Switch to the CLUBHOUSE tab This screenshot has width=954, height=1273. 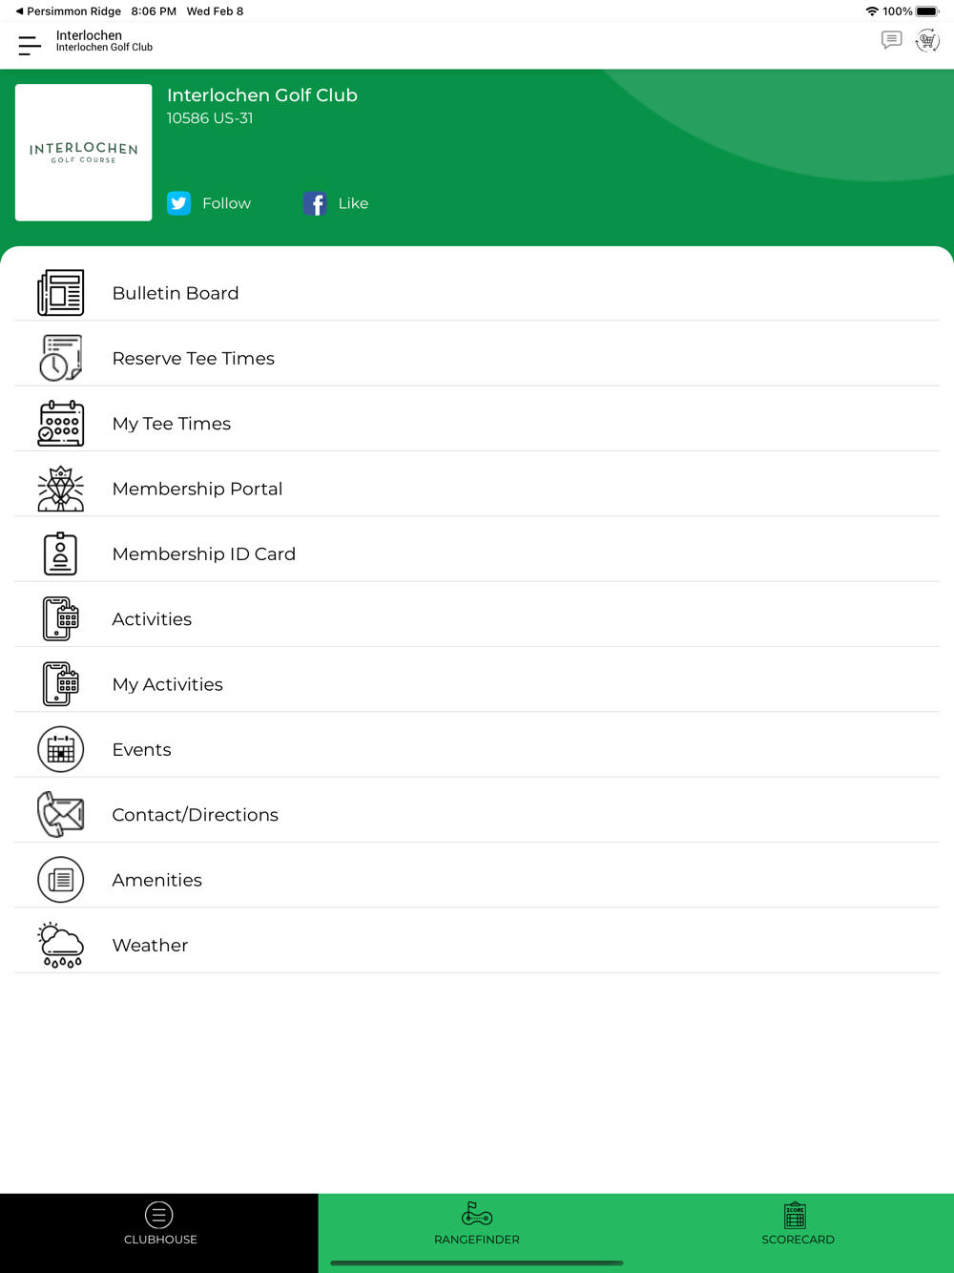(x=159, y=1232)
